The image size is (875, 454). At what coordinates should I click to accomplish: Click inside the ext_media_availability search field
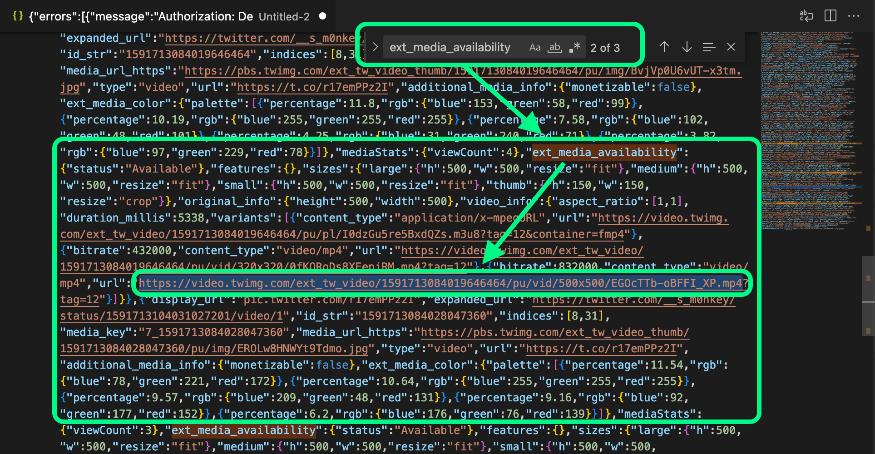pyautogui.click(x=450, y=47)
